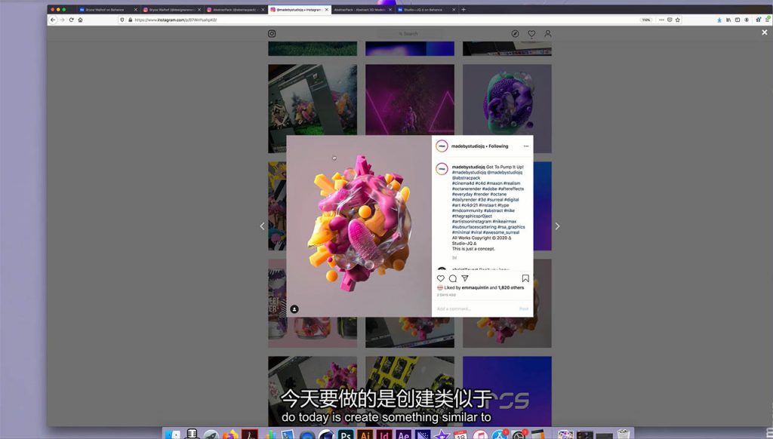Open madebystudiojq profile from post header
The image size is (773, 439).
tap(468, 146)
